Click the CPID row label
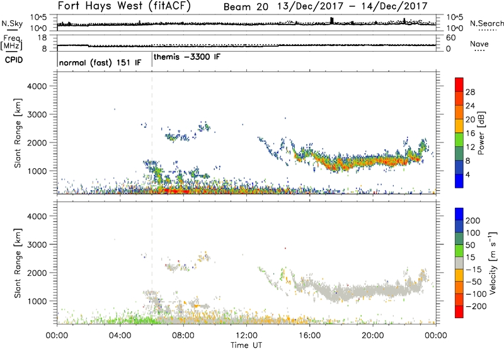Image resolution: width=504 pixels, height=349 pixels. 13,60
